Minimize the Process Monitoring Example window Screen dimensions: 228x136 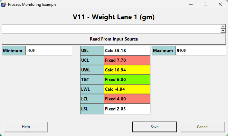(191, 5)
